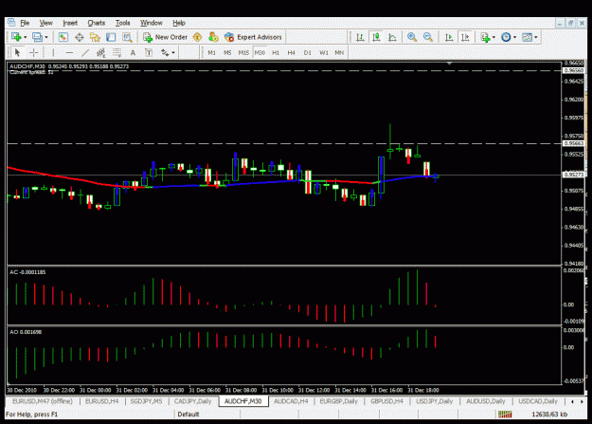Select the equidistant channel tool
Screen dimensions: 592x424
point(100,52)
